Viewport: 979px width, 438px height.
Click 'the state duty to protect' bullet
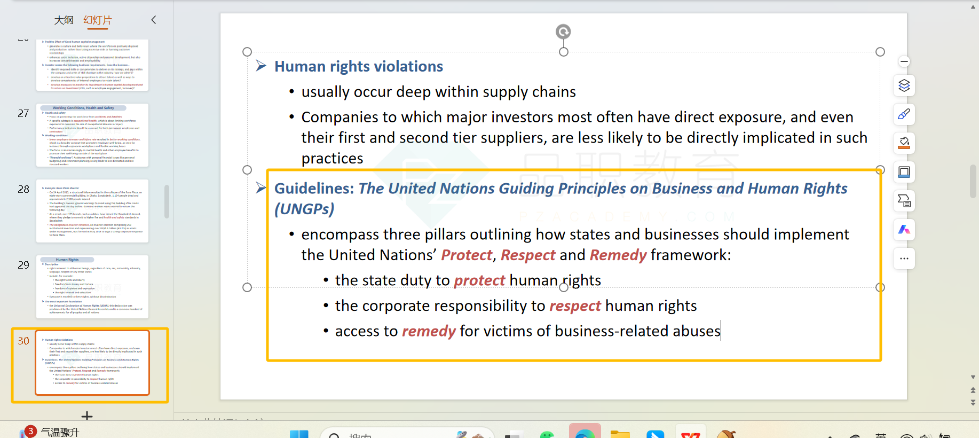pyautogui.click(x=468, y=280)
